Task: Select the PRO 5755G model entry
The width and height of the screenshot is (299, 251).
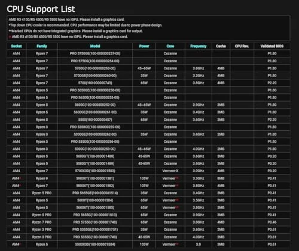Action: 95,222
